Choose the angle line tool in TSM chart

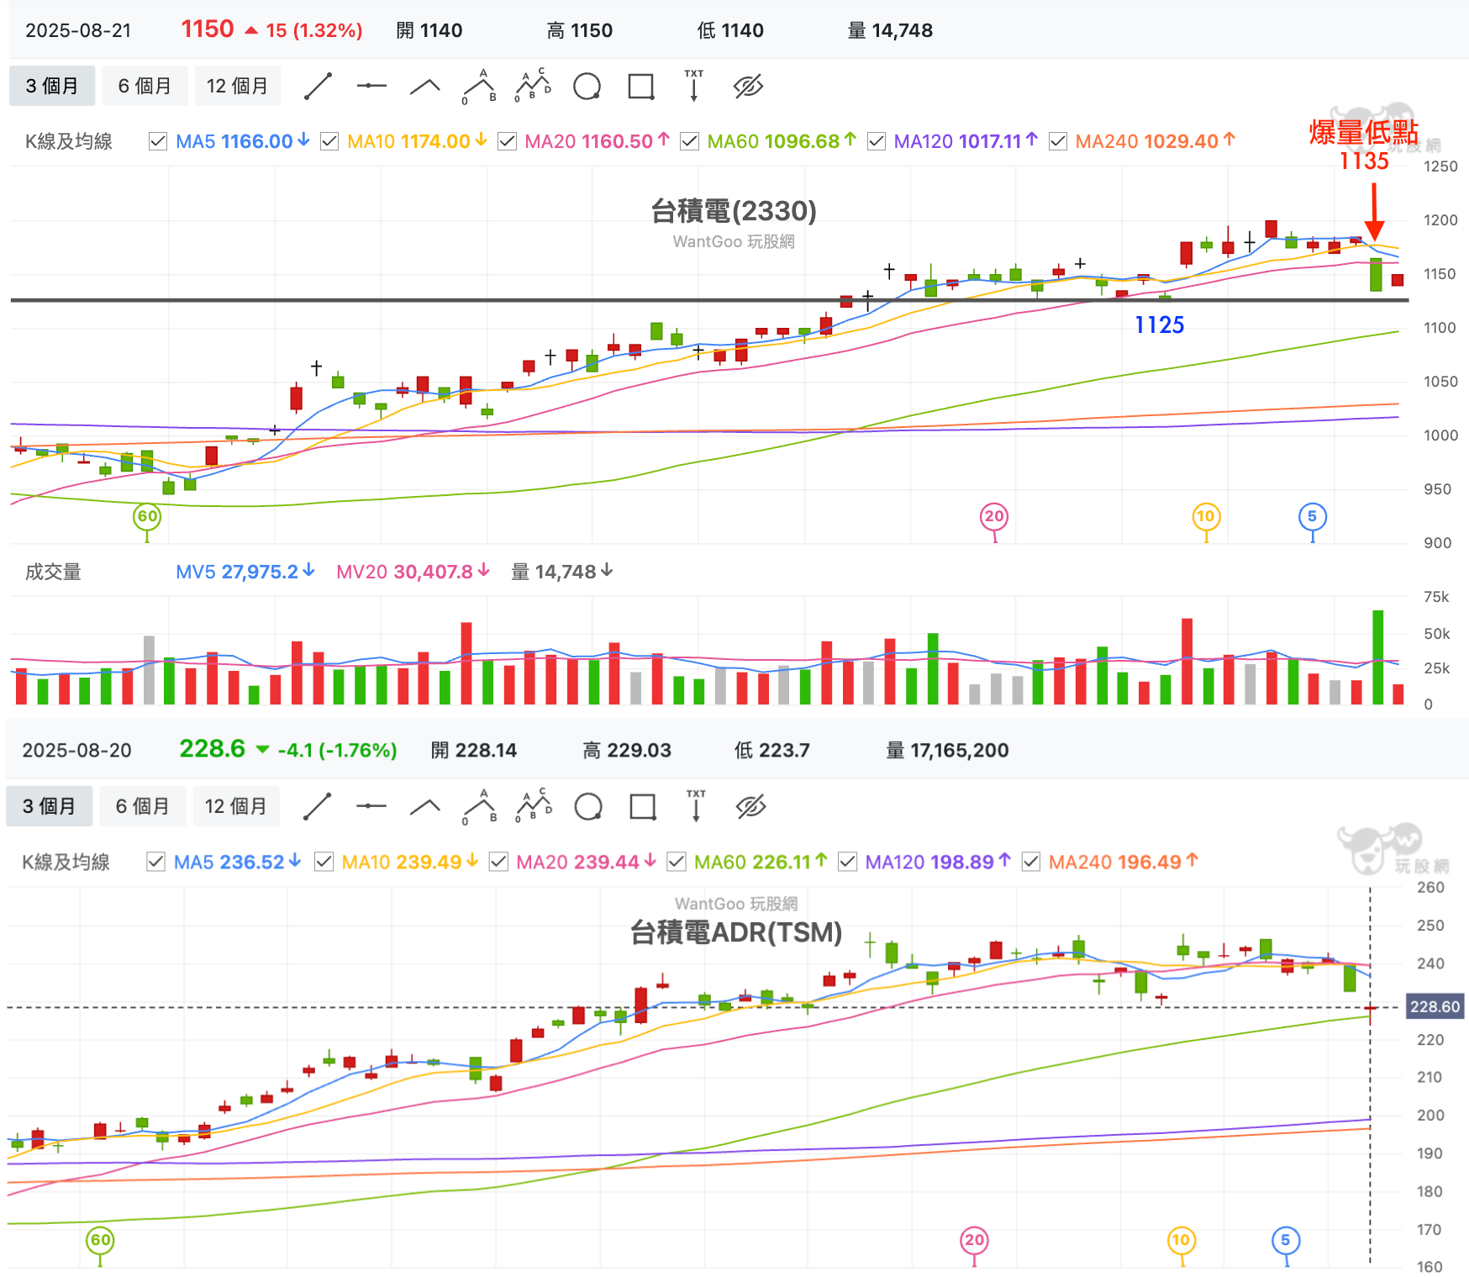425,807
